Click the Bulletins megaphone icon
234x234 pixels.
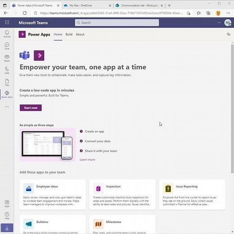28,224
